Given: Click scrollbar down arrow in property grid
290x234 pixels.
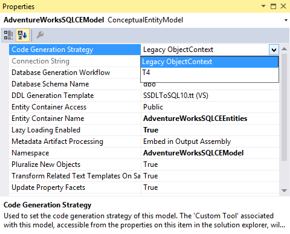Looking at the screenshot, I should tap(284, 190).
